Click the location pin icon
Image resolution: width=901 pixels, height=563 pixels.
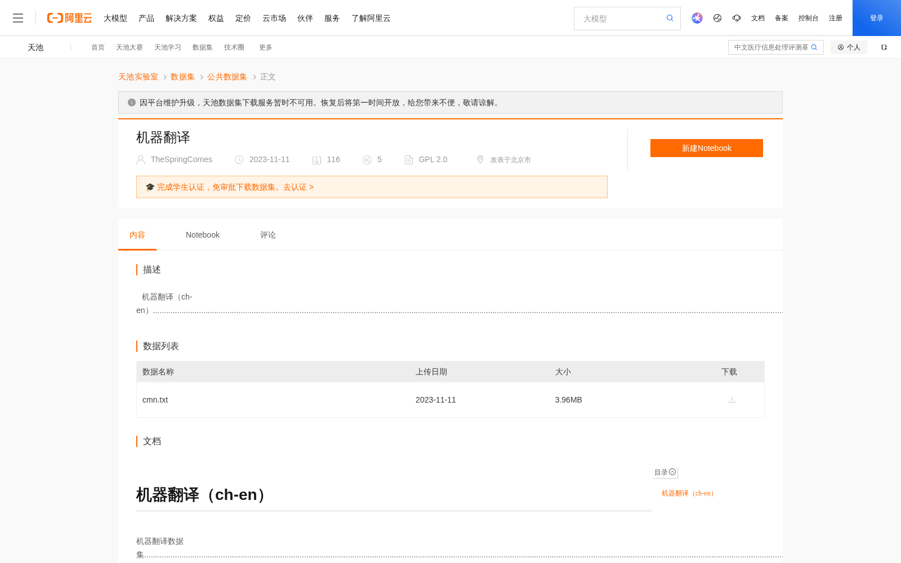click(480, 159)
